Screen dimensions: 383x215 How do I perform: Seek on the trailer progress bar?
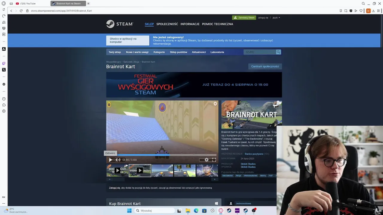click(x=162, y=155)
